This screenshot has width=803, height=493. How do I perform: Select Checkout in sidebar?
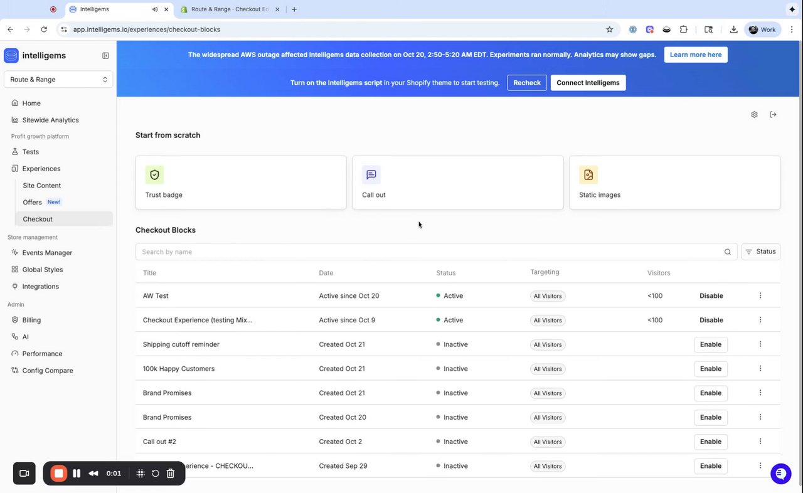pos(63,219)
